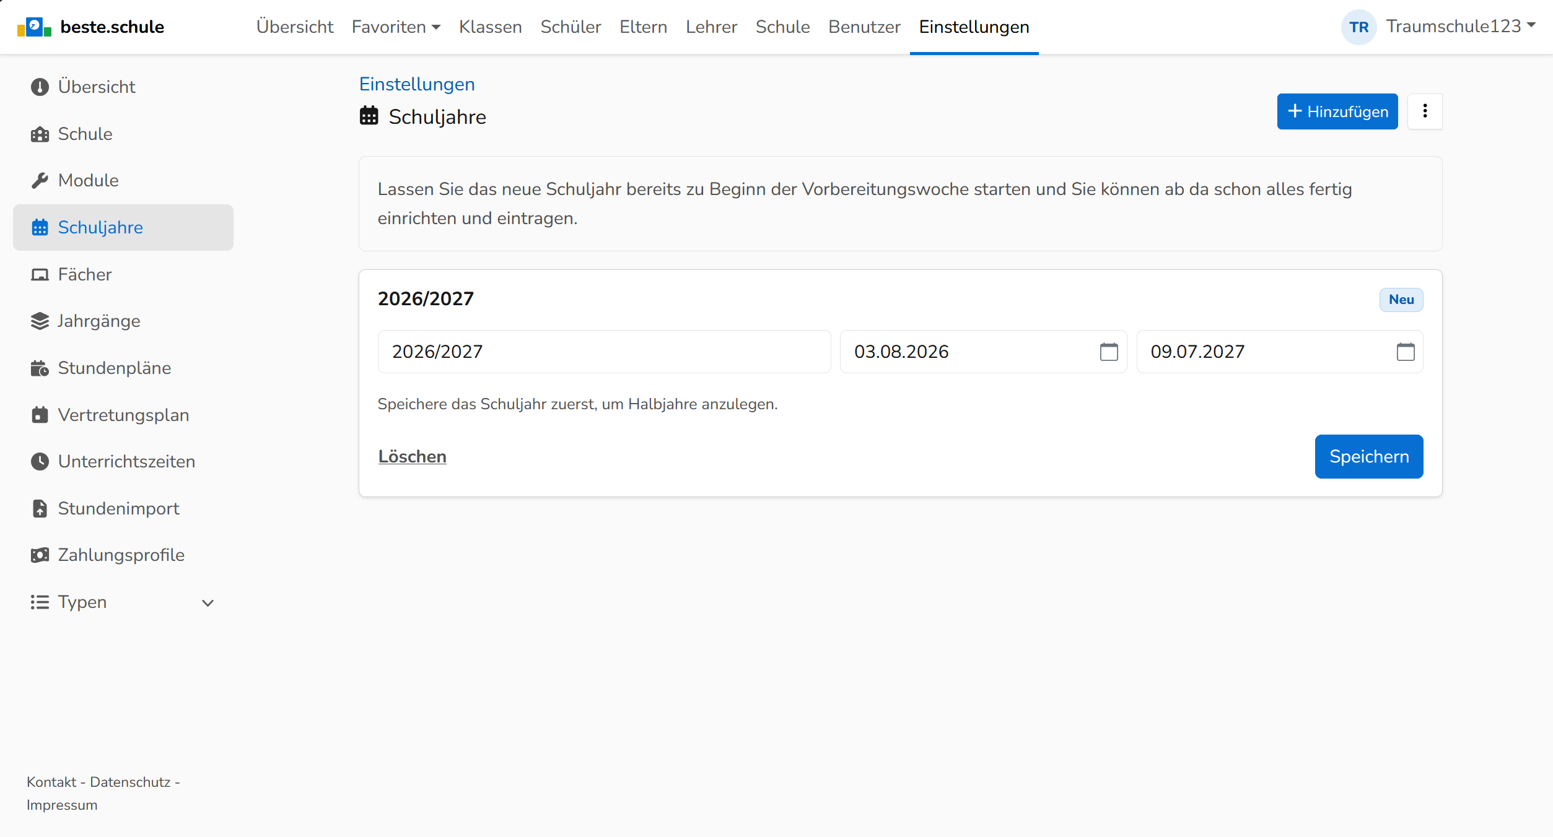
Task: Expand the Typen section chevron
Action: (208, 603)
